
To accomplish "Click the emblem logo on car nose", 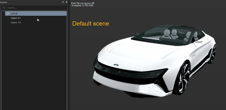I will 116,65.
